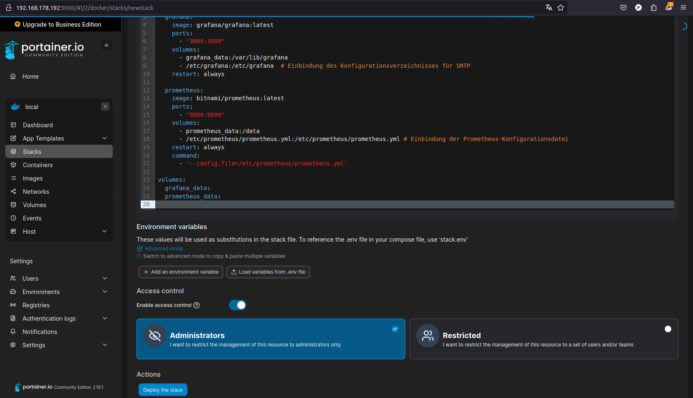Expand the Host menu section
This screenshot has height=398, width=693.
point(104,231)
